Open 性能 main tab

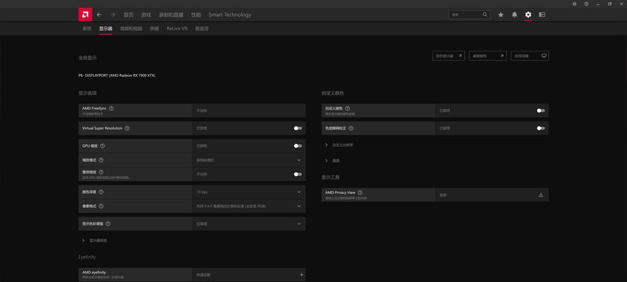196,15
